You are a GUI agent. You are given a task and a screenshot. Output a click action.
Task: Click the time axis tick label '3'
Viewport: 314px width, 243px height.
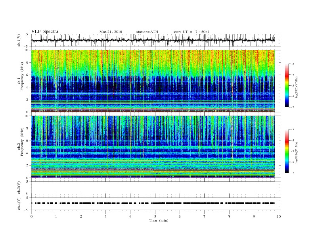coord(105,216)
